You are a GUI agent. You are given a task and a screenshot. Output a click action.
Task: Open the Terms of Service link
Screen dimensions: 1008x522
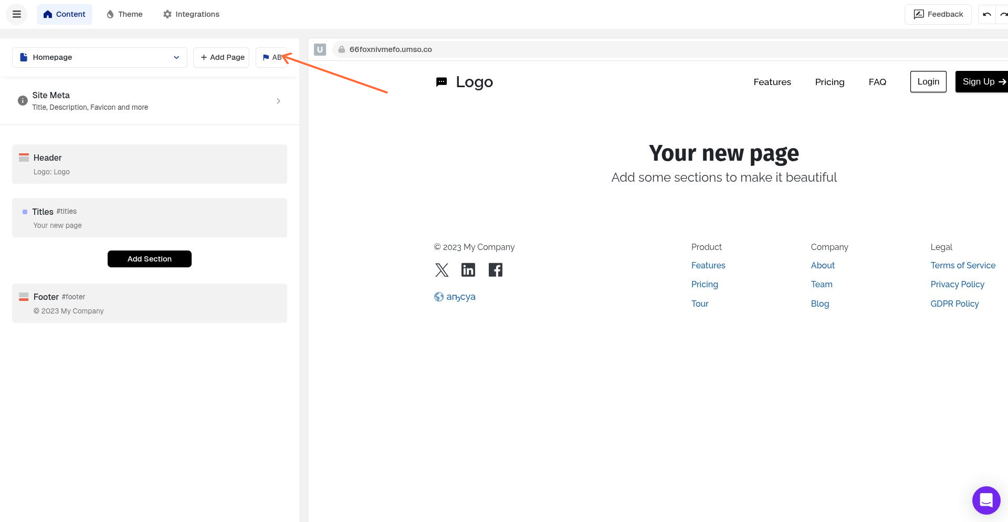[963, 265]
